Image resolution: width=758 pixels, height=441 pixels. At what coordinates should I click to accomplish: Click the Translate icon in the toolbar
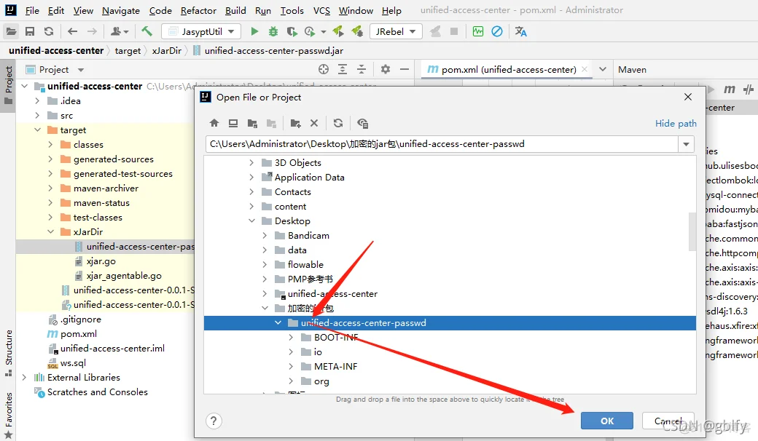pos(520,32)
